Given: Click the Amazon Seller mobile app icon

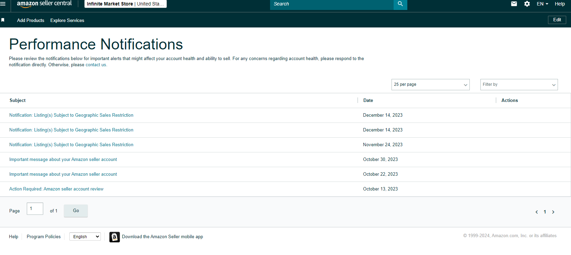Looking at the screenshot, I should point(115,237).
